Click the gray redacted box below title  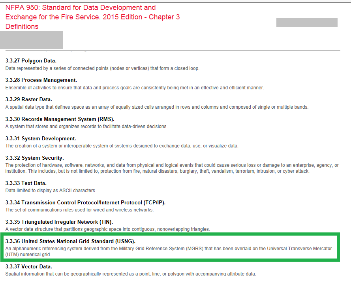(32, 40)
